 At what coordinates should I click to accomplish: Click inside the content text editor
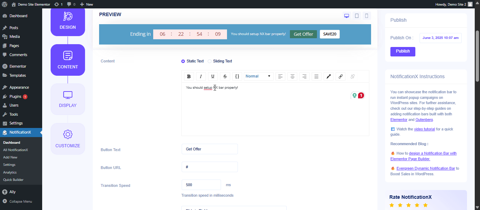pyautogui.click(x=275, y=109)
